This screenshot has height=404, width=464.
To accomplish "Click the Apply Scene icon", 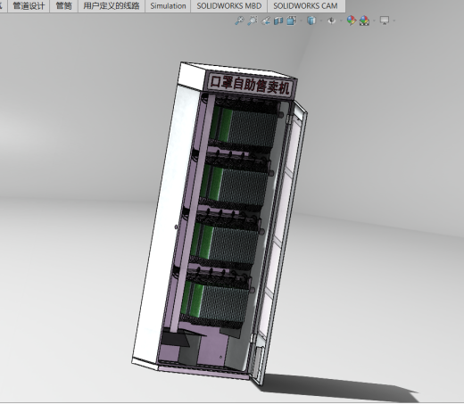I will click(x=364, y=21).
